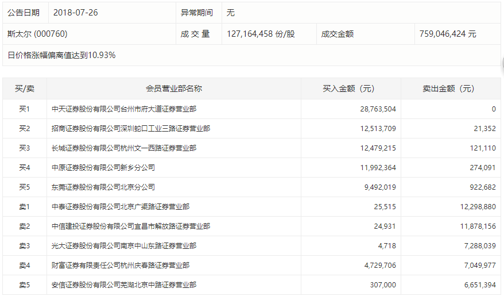
Task: Select 中原证券新乡分公司 row name
Action: tap(103, 168)
